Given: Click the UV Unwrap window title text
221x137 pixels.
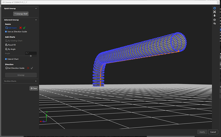Looking at the screenshot, I should 15,2.
